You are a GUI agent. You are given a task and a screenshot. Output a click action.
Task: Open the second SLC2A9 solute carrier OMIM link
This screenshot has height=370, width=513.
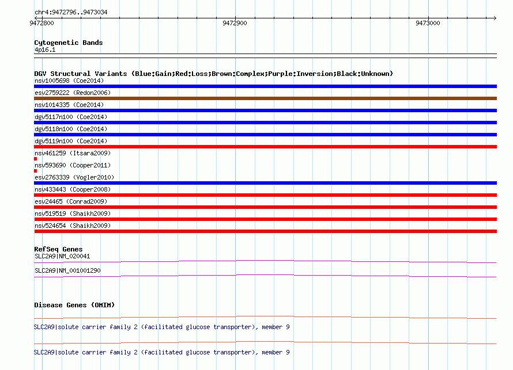click(x=161, y=352)
